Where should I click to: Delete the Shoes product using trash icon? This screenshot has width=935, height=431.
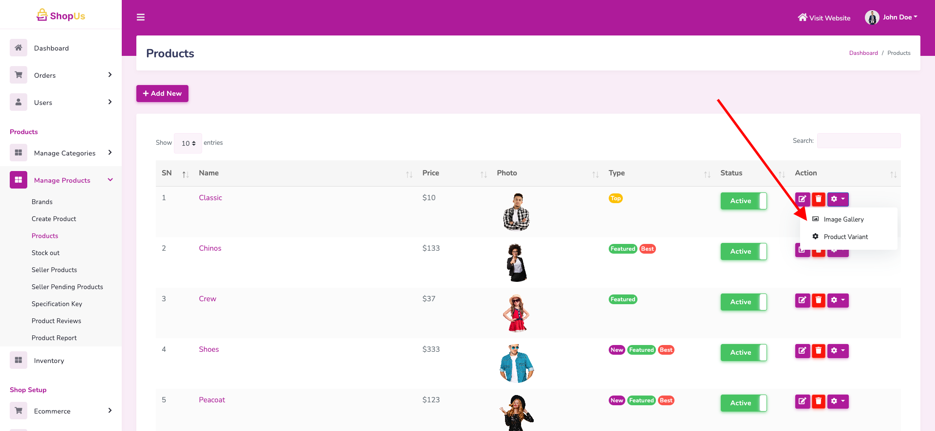tap(819, 351)
